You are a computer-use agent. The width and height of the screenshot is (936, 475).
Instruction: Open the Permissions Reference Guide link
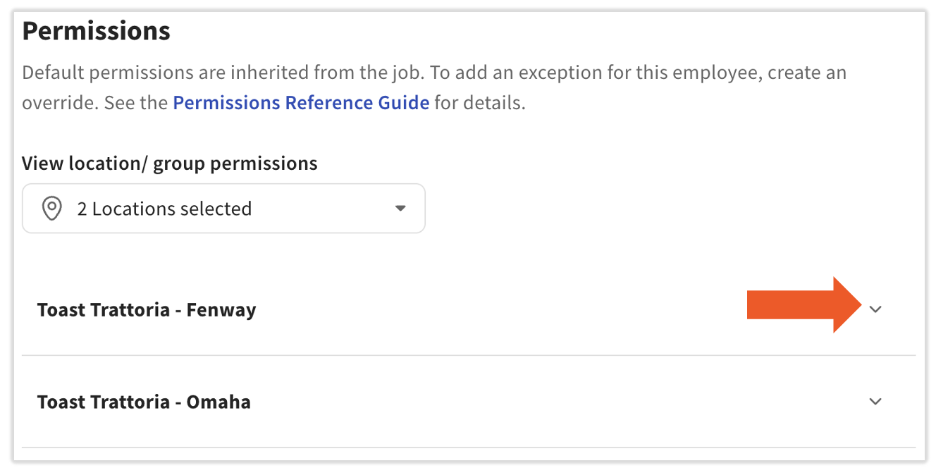pyautogui.click(x=301, y=103)
